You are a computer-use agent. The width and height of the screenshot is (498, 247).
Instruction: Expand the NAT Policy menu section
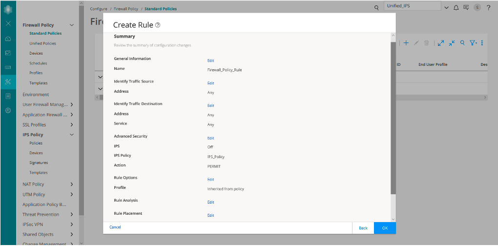pos(72,185)
